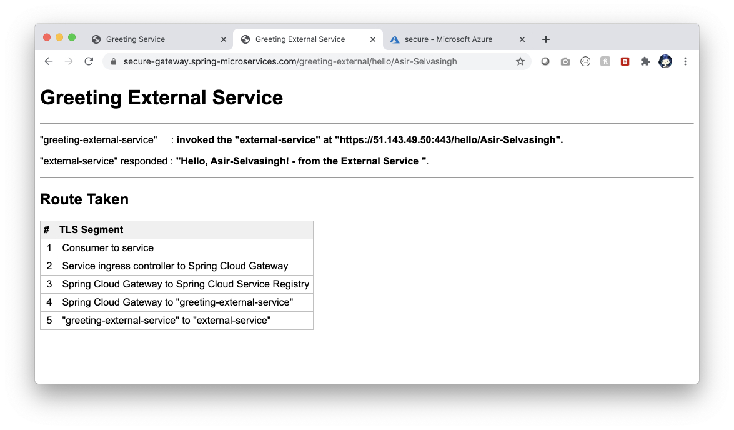Close the Greeting External Service tab
Image resolution: width=734 pixels, height=430 pixels.
[x=372, y=39]
